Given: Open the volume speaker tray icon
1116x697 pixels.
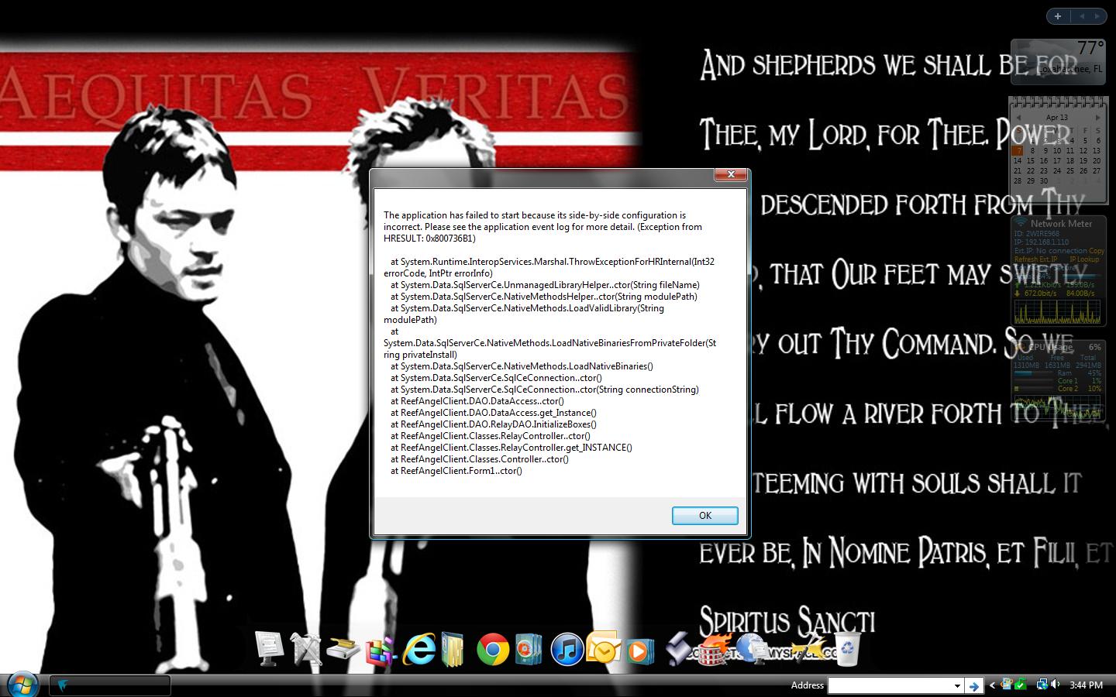Looking at the screenshot, I should (x=1056, y=685).
